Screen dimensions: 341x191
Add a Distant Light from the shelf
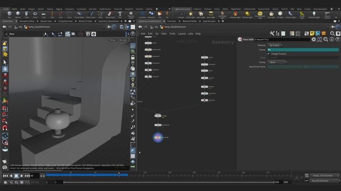point(247,14)
